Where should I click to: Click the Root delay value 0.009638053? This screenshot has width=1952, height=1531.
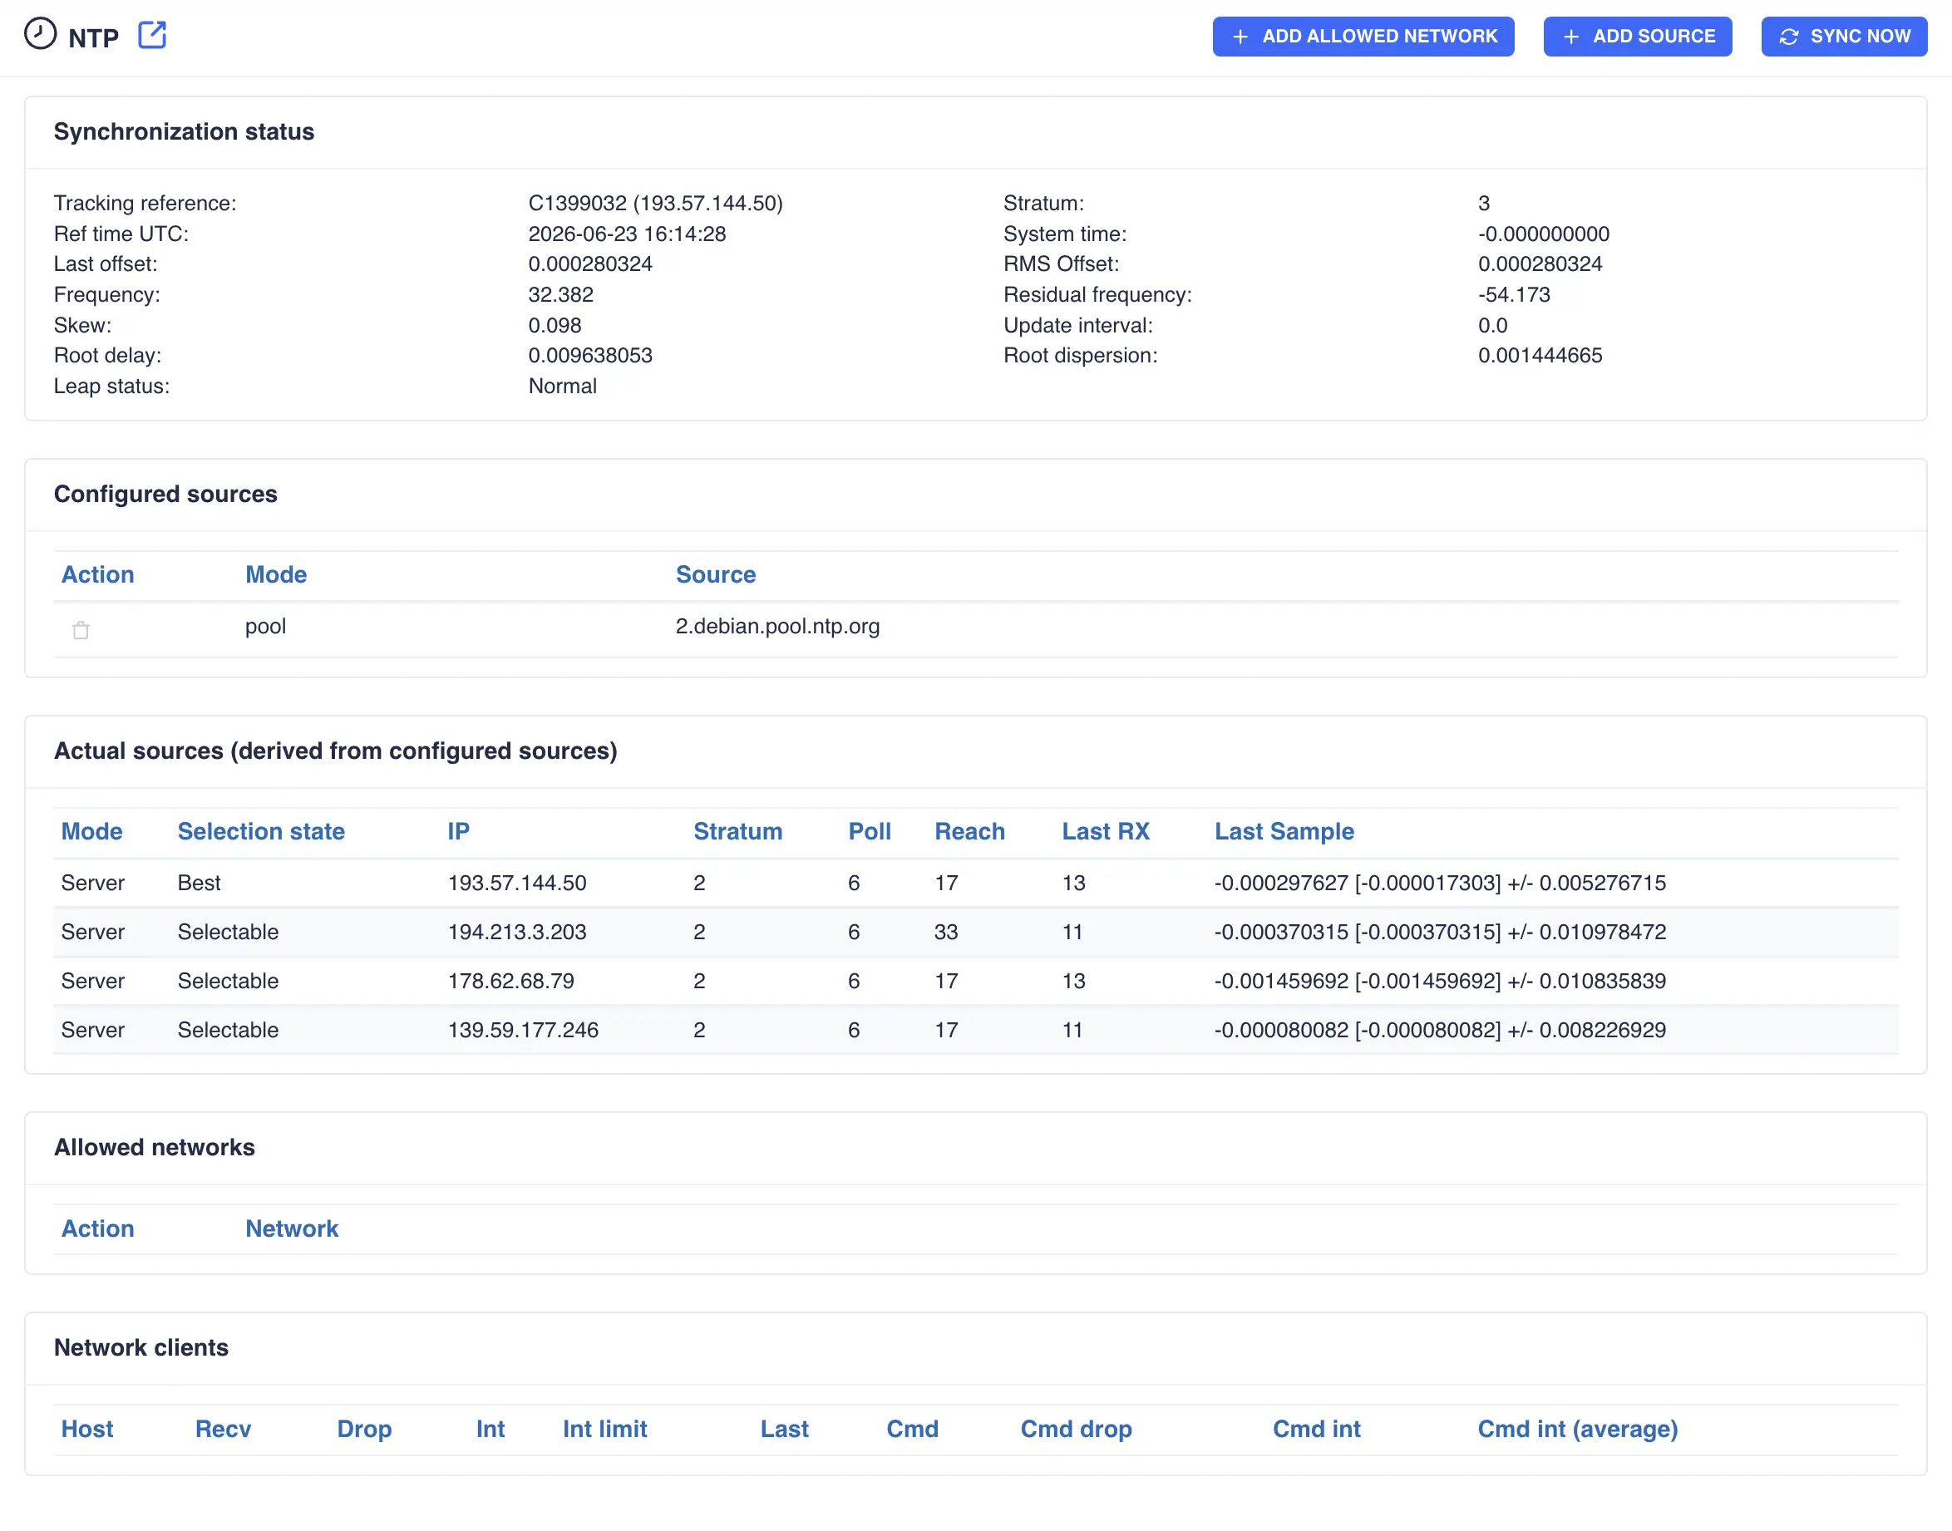coord(590,356)
